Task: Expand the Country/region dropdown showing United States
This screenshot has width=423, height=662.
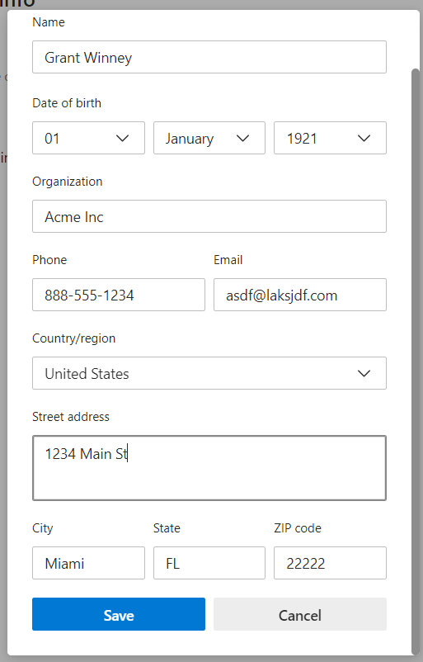Action: pos(209,373)
